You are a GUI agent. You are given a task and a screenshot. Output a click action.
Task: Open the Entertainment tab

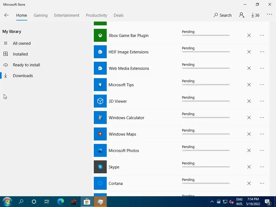coord(67,15)
